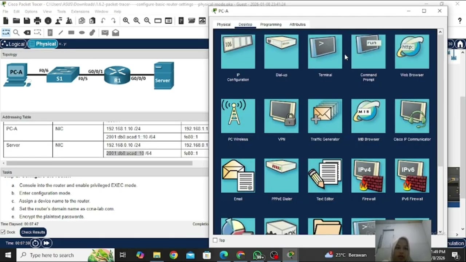Open the Windows Start menu
The height and width of the screenshot is (262, 466).
[x=8, y=255]
